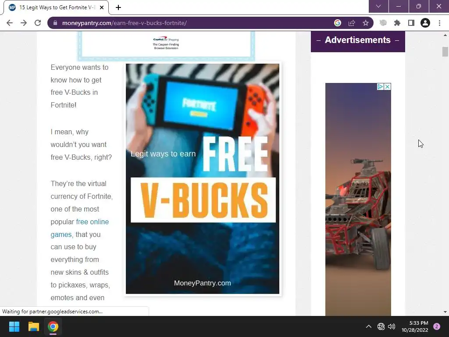
Task: Click the Free V-Bucks article image
Action: point(203,179)
